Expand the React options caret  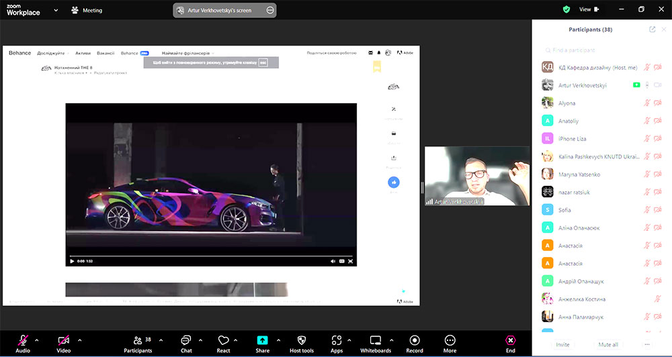235,341
